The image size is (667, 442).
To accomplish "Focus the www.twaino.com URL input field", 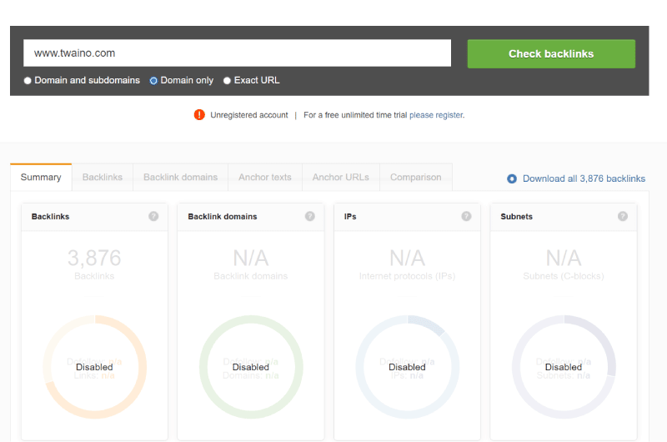I will click(x=238, y=53).
